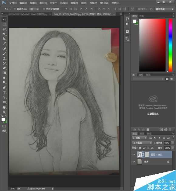Toggle the Auto-Select checkbox
Image resolution: width=176 pixels, height=191 pixels.
[15, 9]
